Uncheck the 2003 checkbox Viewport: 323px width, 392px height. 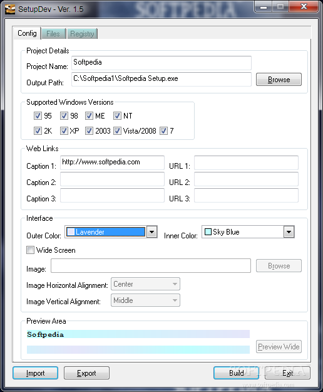tap(89, 130)
